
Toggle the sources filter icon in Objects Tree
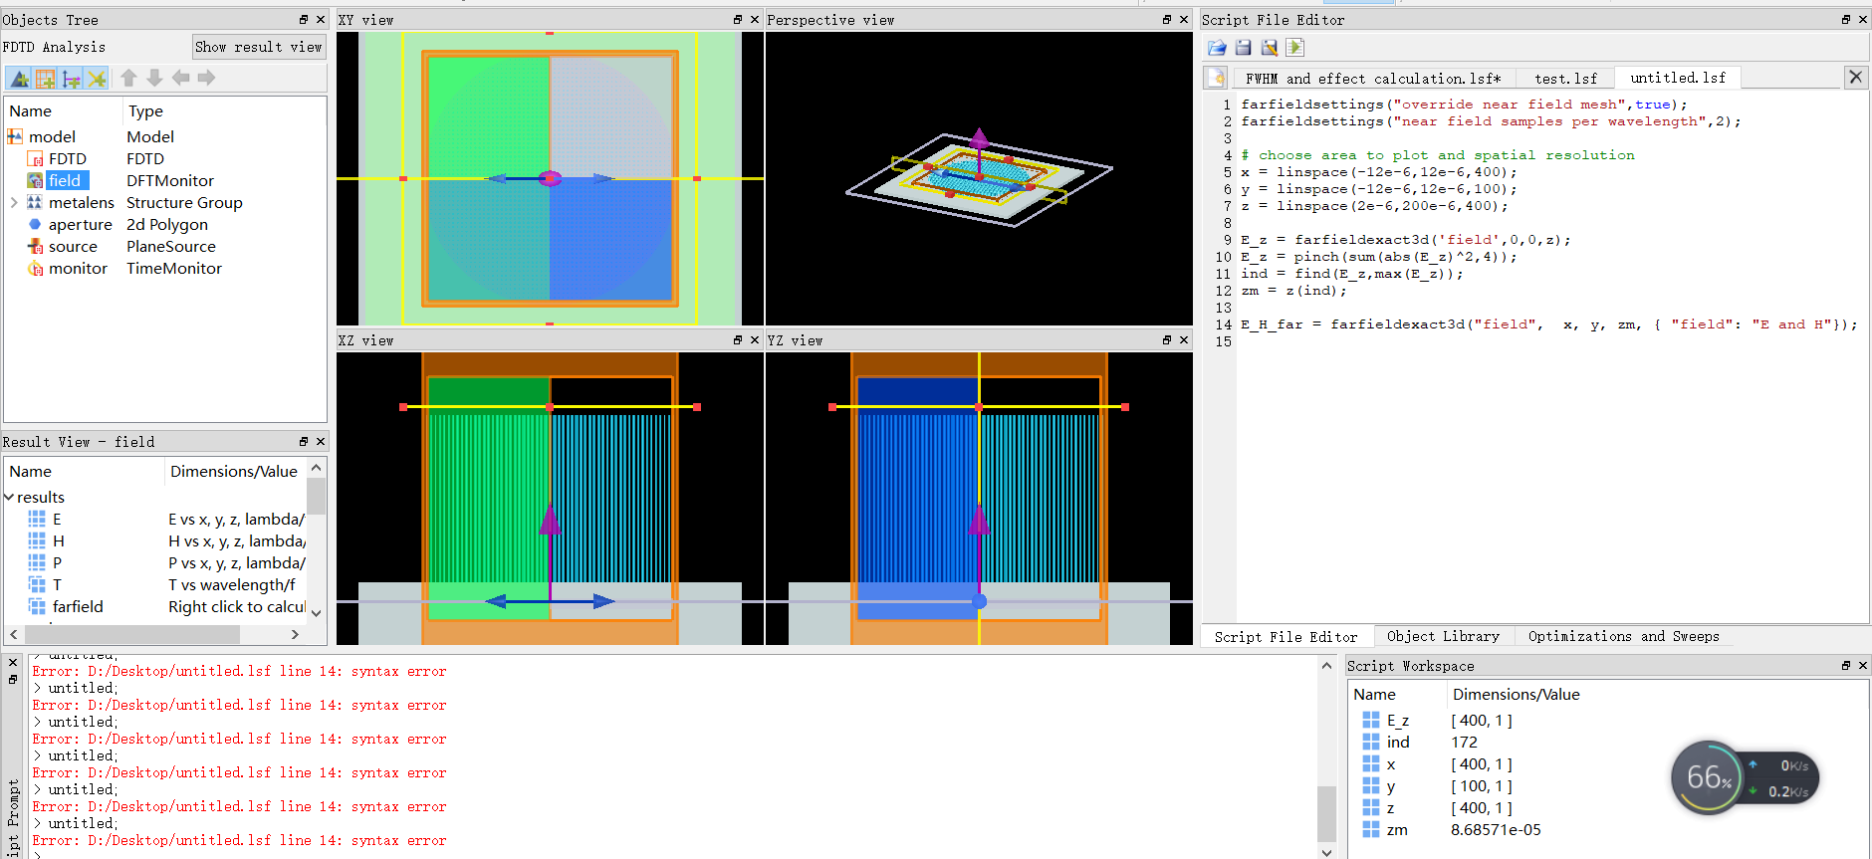coord(71,78)
